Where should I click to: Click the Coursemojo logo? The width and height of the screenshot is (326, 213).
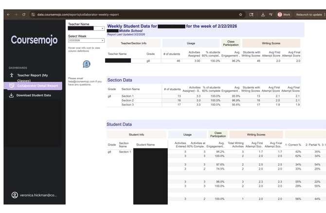coord(35,39)
